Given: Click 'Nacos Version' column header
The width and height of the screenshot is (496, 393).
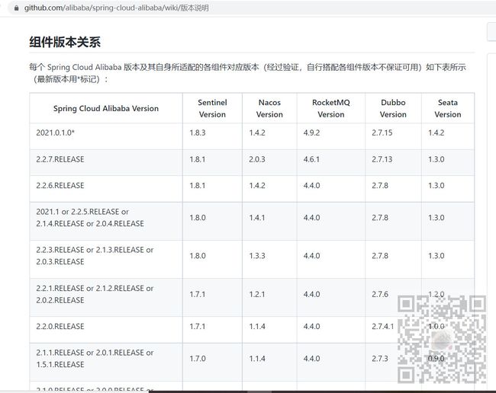Looking at the screenshot, I should (269, 108).
